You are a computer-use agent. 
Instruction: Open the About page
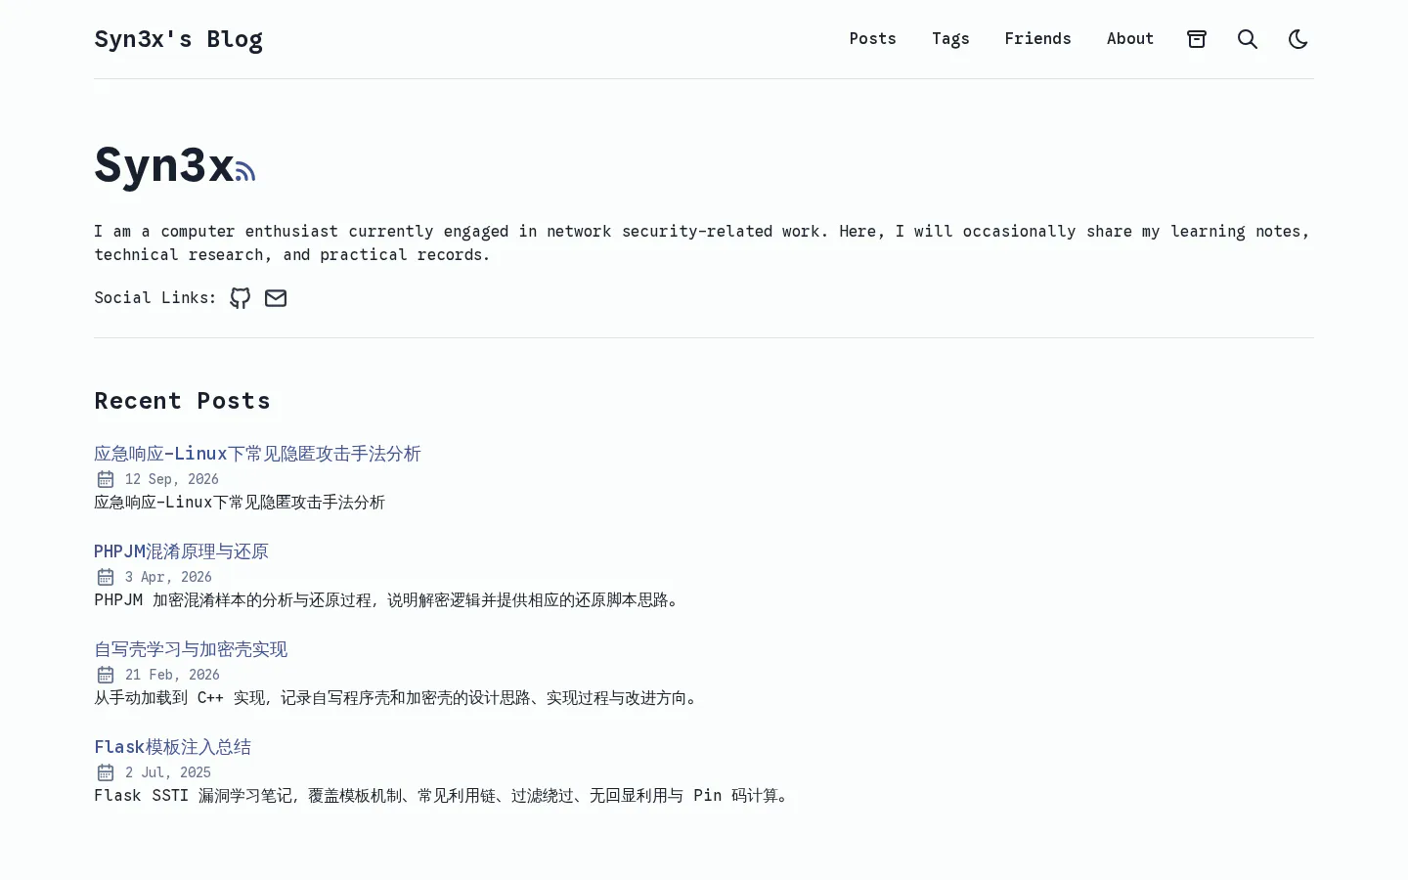point(1130,39)
